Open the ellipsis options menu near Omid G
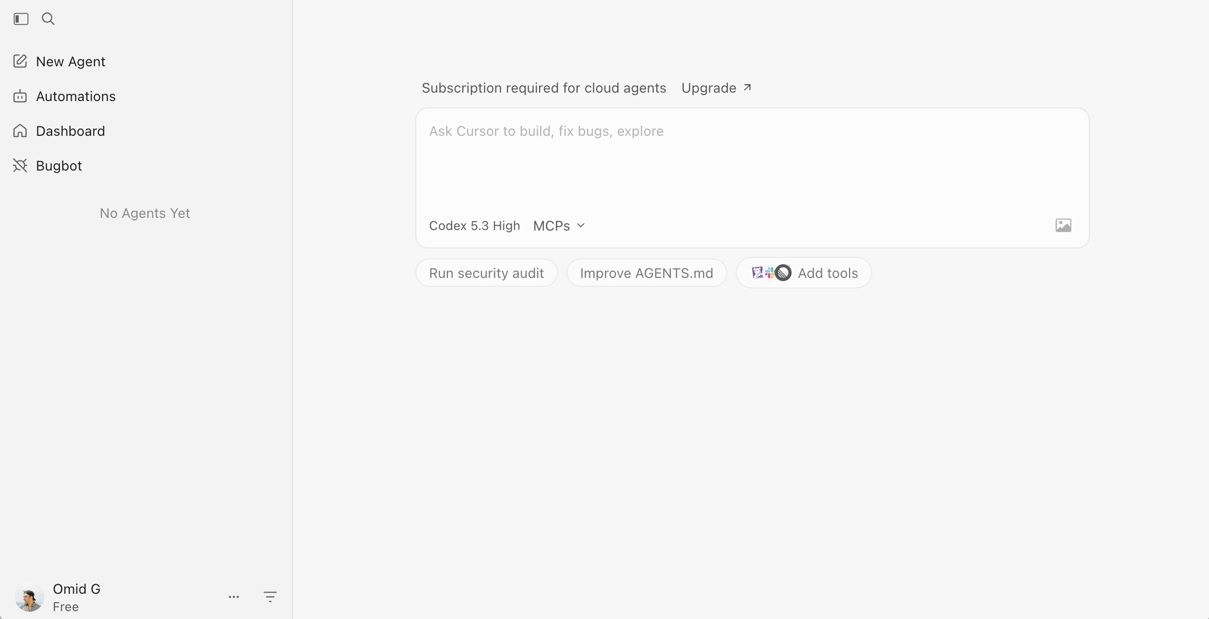The height and width of the screenshot is (619, 1209). [x=234, y=596]
